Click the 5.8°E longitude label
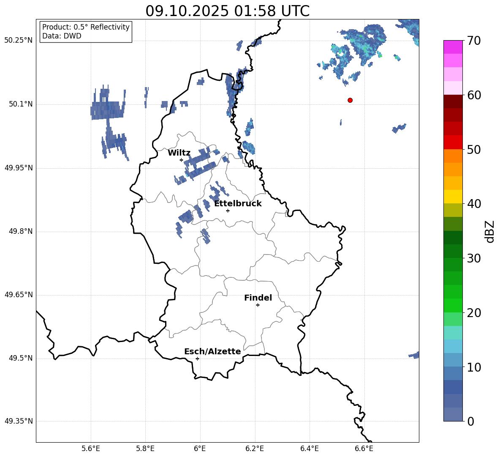Image resolution: width=500 pixels, height=457 pixels. (145, 449)
